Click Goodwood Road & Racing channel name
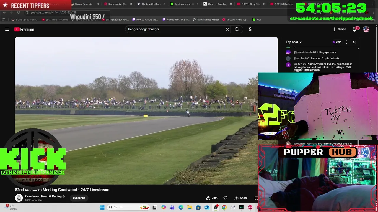 coord(43,196)
